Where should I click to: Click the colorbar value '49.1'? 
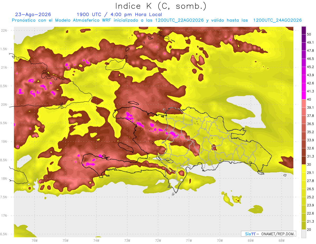coord(310,42)
